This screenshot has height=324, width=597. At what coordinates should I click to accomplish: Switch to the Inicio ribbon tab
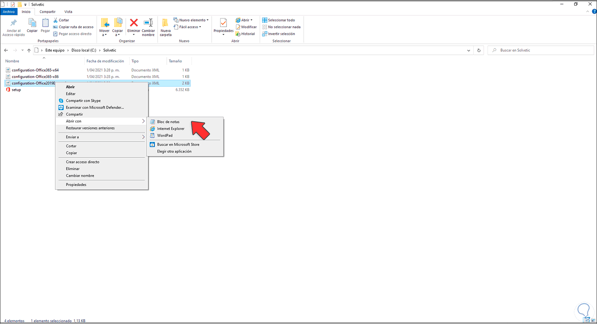26,12
